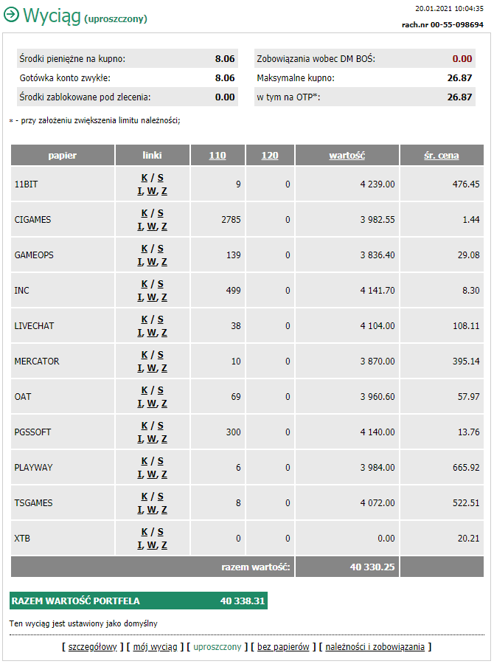Switch to the mój wyciąg view
Image resolution: width=494 pixels, height=664 pixels.
click(x=155, y=647)
